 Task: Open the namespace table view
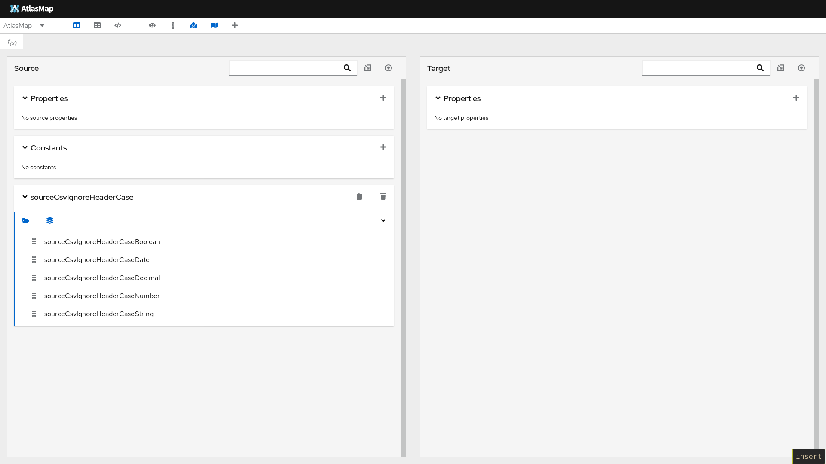117,25
